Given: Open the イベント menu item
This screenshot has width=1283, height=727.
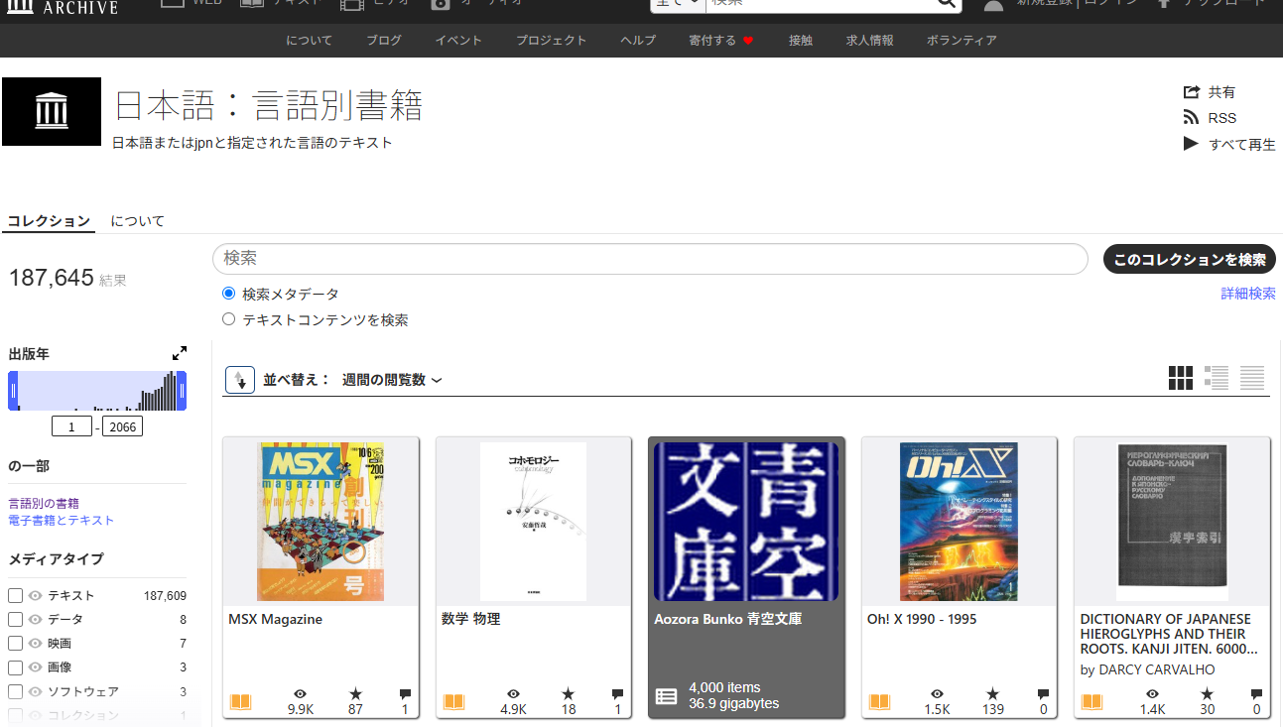Looking at the screenshot, I should (x=458, y=41).
